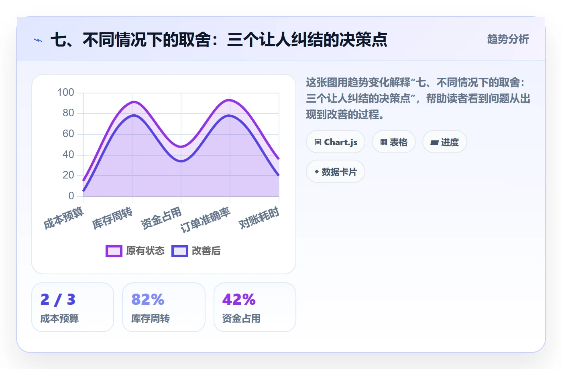Open the 资金占用 42% stat card

click(x=255, y=307)
